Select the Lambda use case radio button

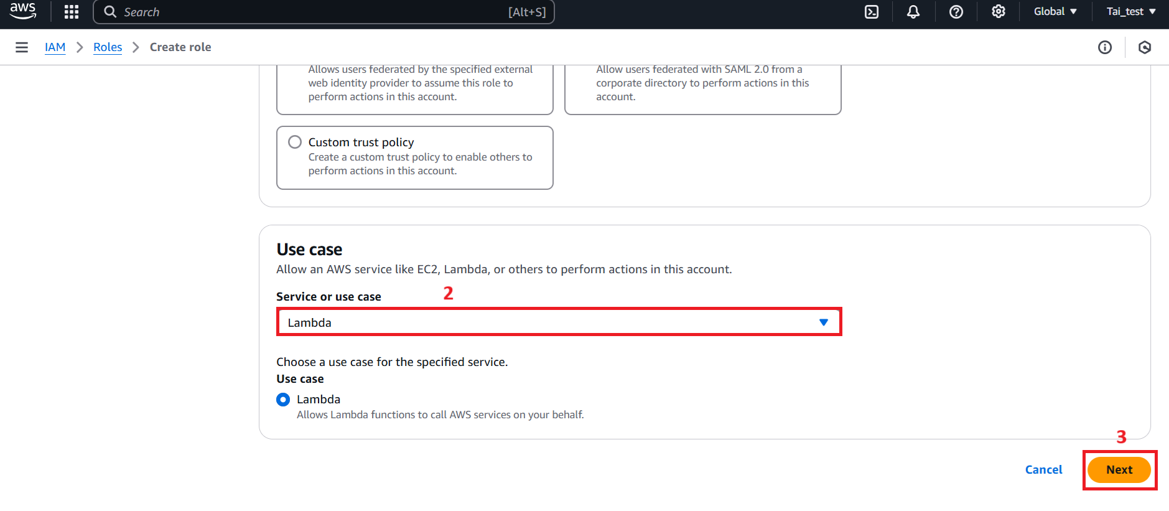tap(283, 400)
